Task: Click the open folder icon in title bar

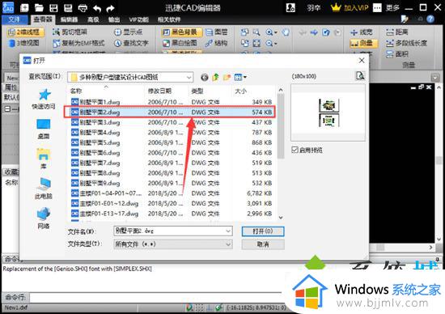Action: [39, 7]
